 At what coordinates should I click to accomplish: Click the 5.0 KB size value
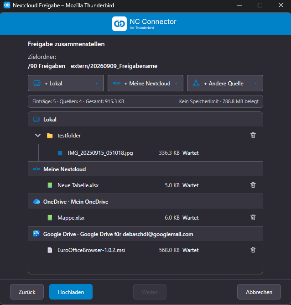pos(172,185)
